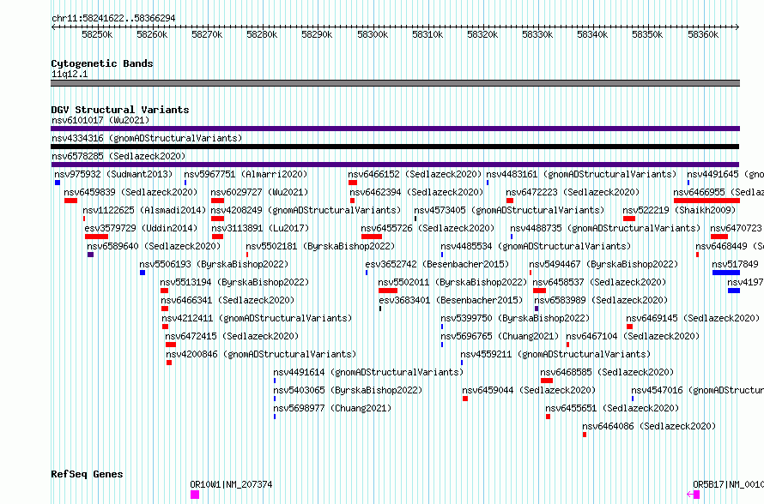Click esv3683401 (Besenbacher2015) label
Image resolution: width=764 pixels, height=504 pixels.
(x=451, y=300)
